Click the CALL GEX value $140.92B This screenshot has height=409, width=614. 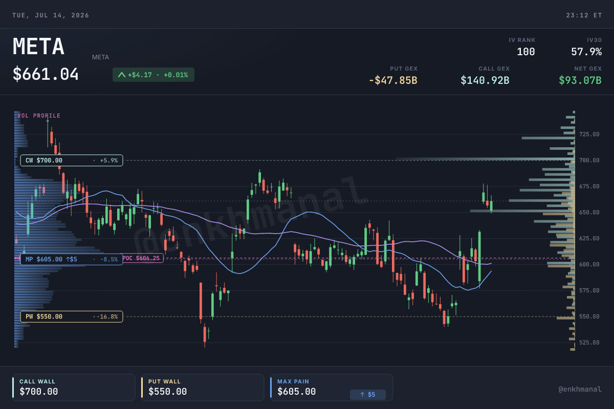point(485,80)
